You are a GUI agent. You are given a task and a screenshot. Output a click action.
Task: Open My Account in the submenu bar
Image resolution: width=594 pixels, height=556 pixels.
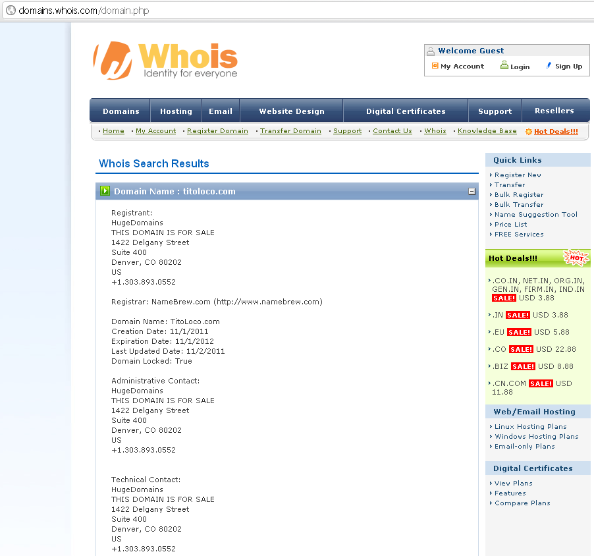click(155, 130)
